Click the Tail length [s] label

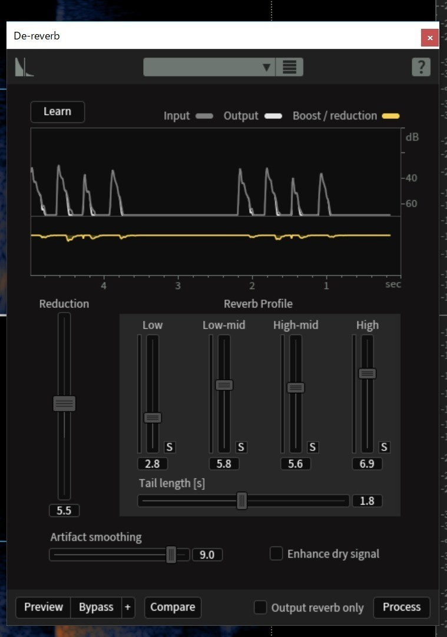172,483
